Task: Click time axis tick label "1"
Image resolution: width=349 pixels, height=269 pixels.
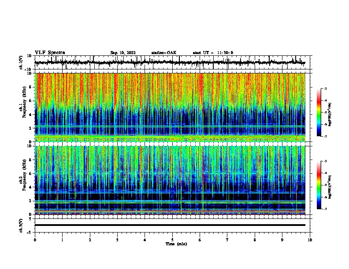Action: click(62, 240)
